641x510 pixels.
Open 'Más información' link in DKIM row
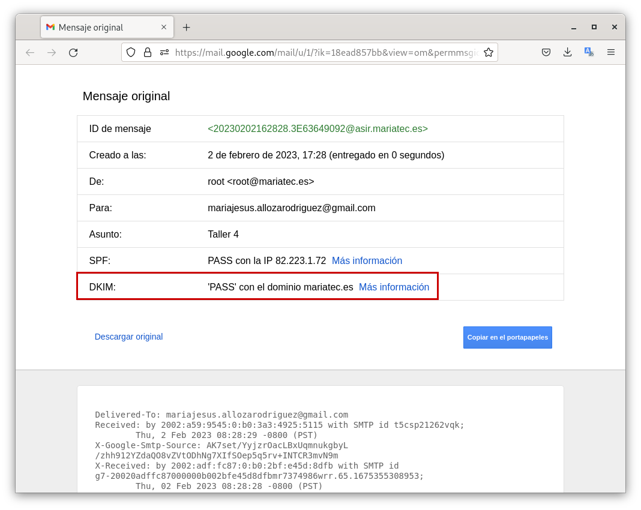pyautogui.click(x=394, y=287)
